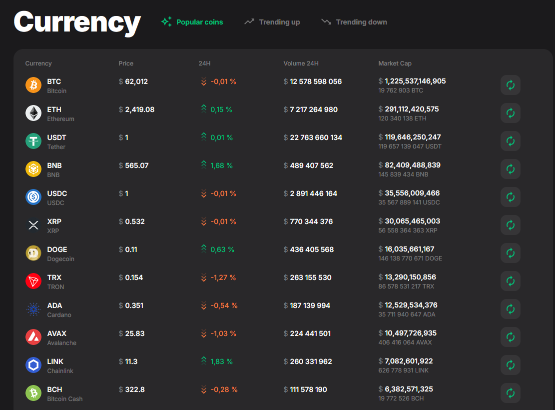Click the Avalanche coin logo

(33, 337)
